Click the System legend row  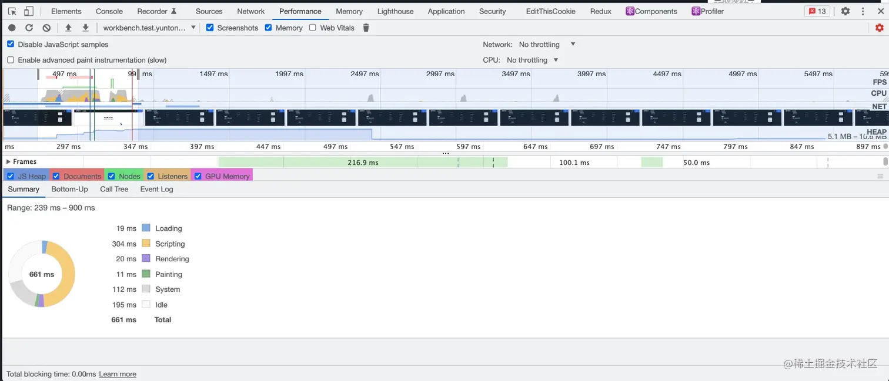click(146, 289)
